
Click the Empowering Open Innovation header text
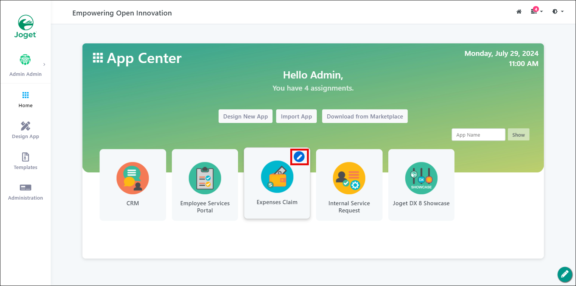point(122,13)
